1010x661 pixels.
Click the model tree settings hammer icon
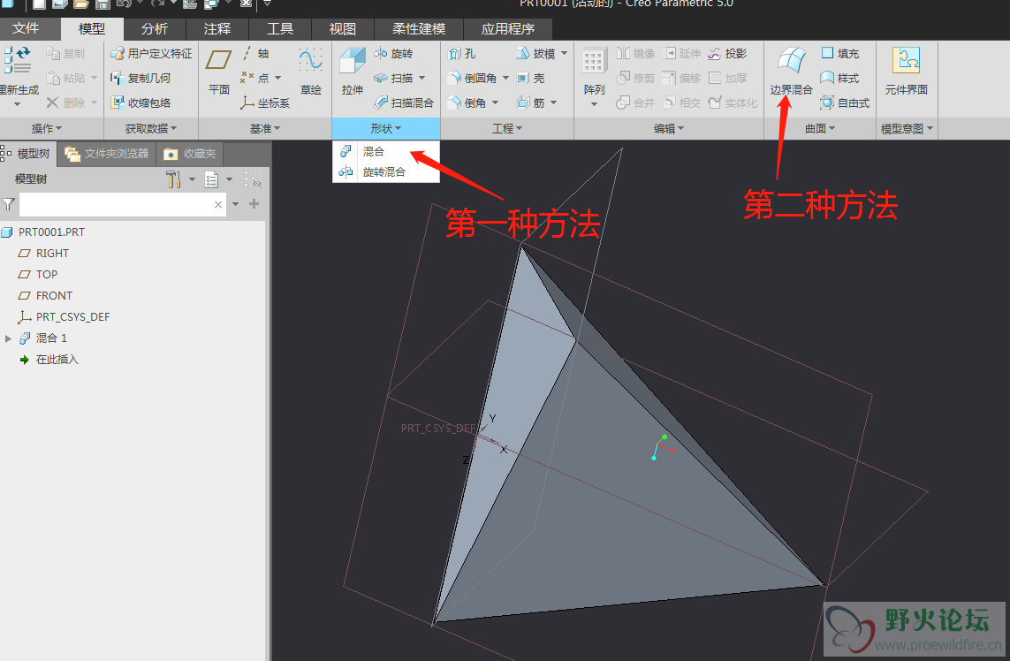point(173,179)
